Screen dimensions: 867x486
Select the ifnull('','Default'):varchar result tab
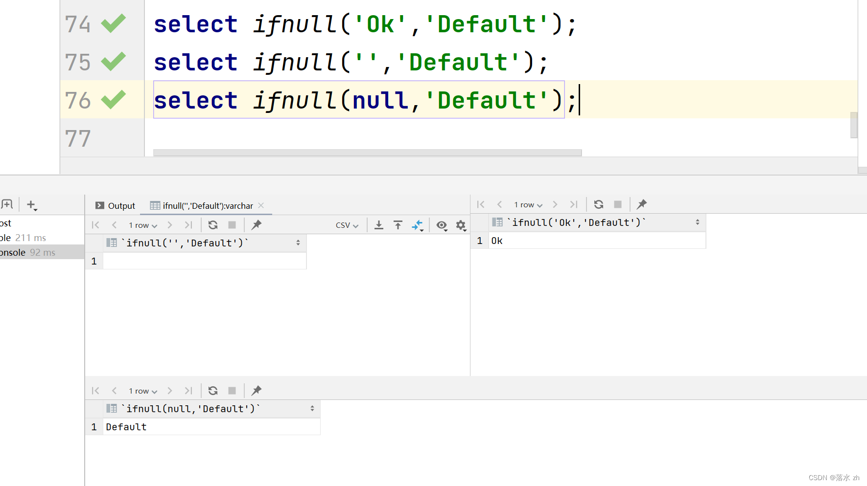click(x=202, y=206)
